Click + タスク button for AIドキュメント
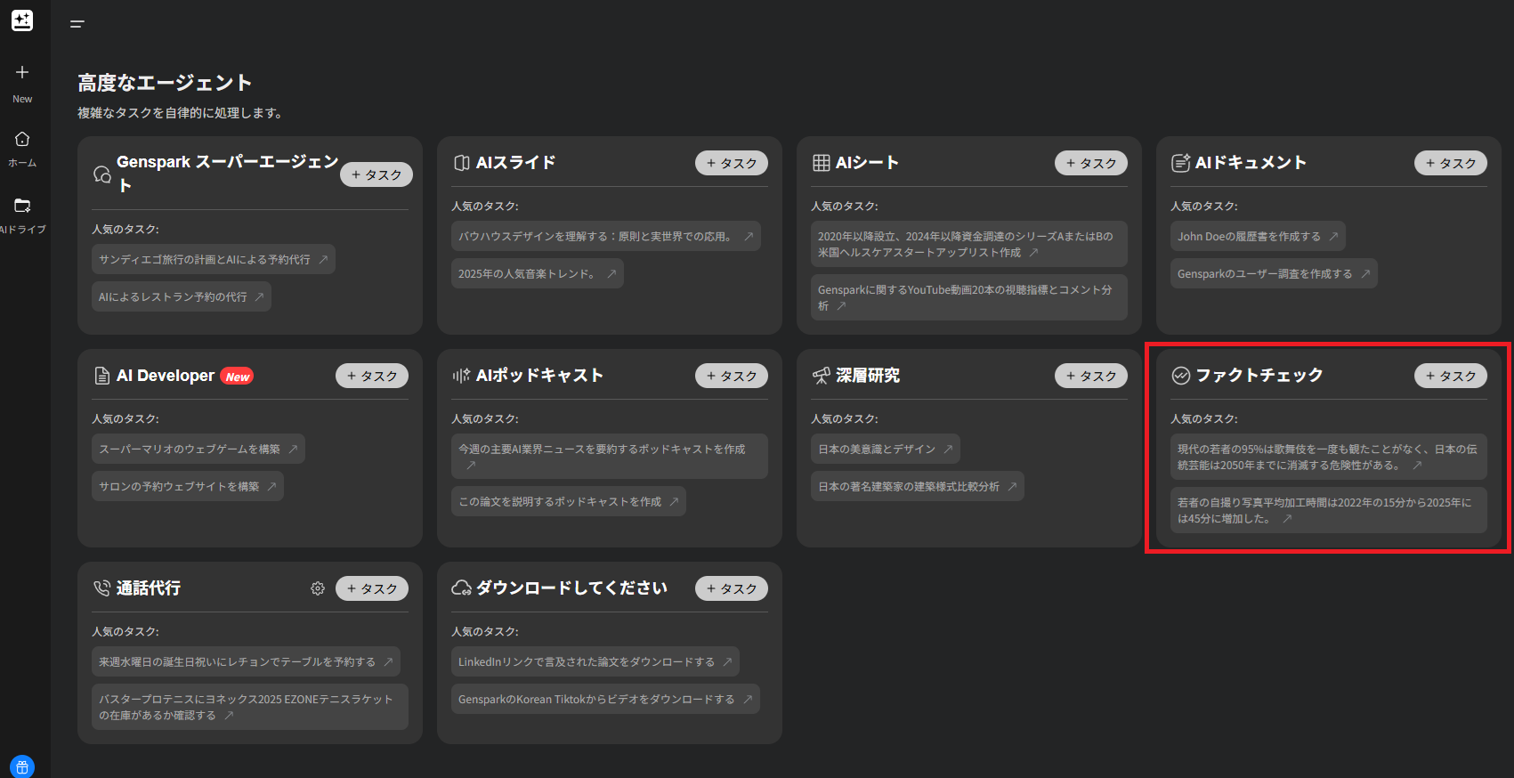This screenshot has width=1514, height=778. [x=1451, y=163]
